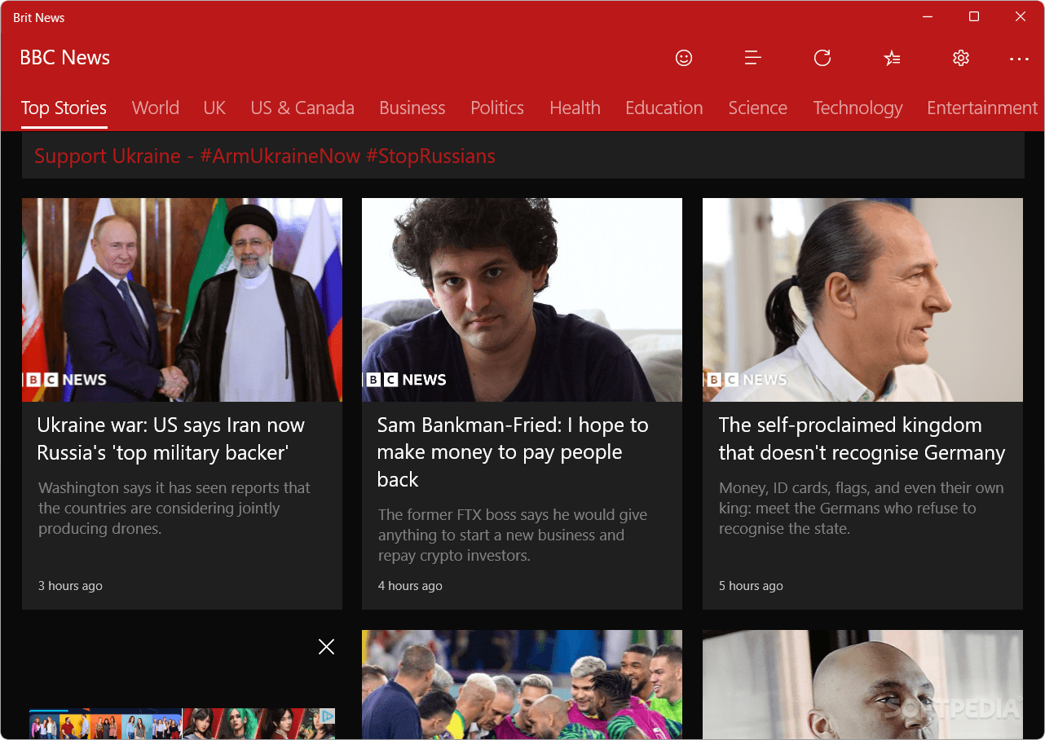Viewport: 1045px width, 740px height.
Task: Open the Entertainment tab
Action: tap(982, 108)
